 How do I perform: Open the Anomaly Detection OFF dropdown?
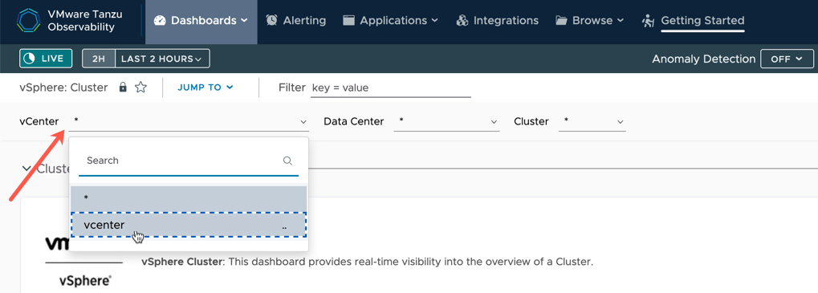[787, 59]
